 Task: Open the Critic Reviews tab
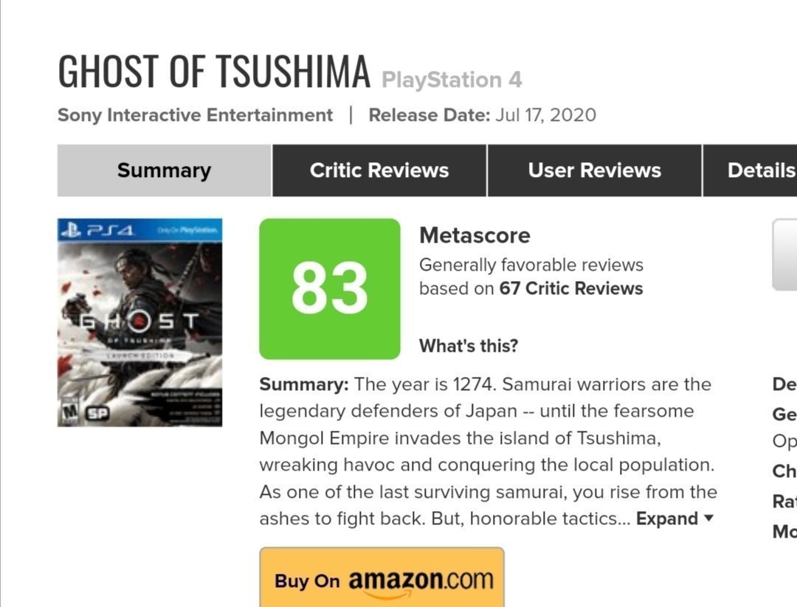379,170
